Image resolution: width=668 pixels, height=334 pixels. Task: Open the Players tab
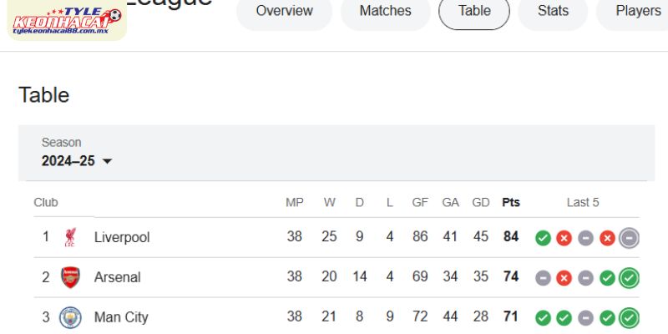point(638,11)
